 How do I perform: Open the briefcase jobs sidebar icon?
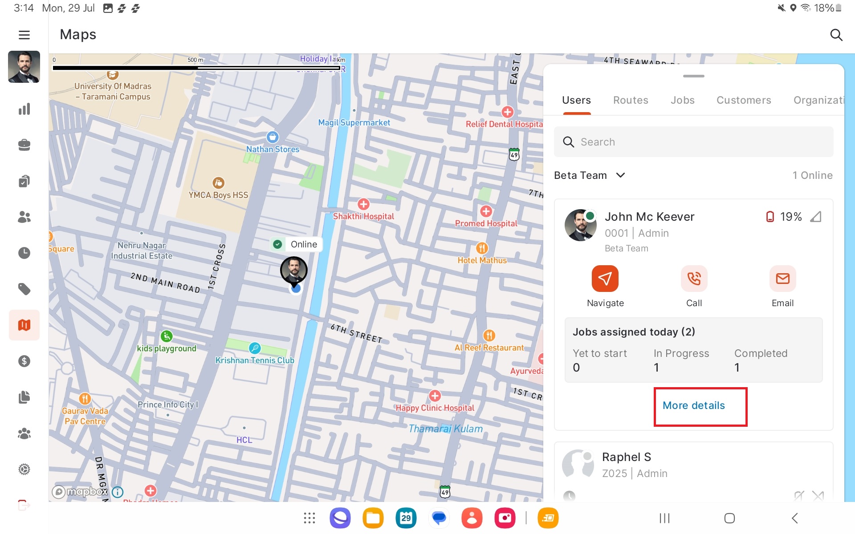(24, 145)
